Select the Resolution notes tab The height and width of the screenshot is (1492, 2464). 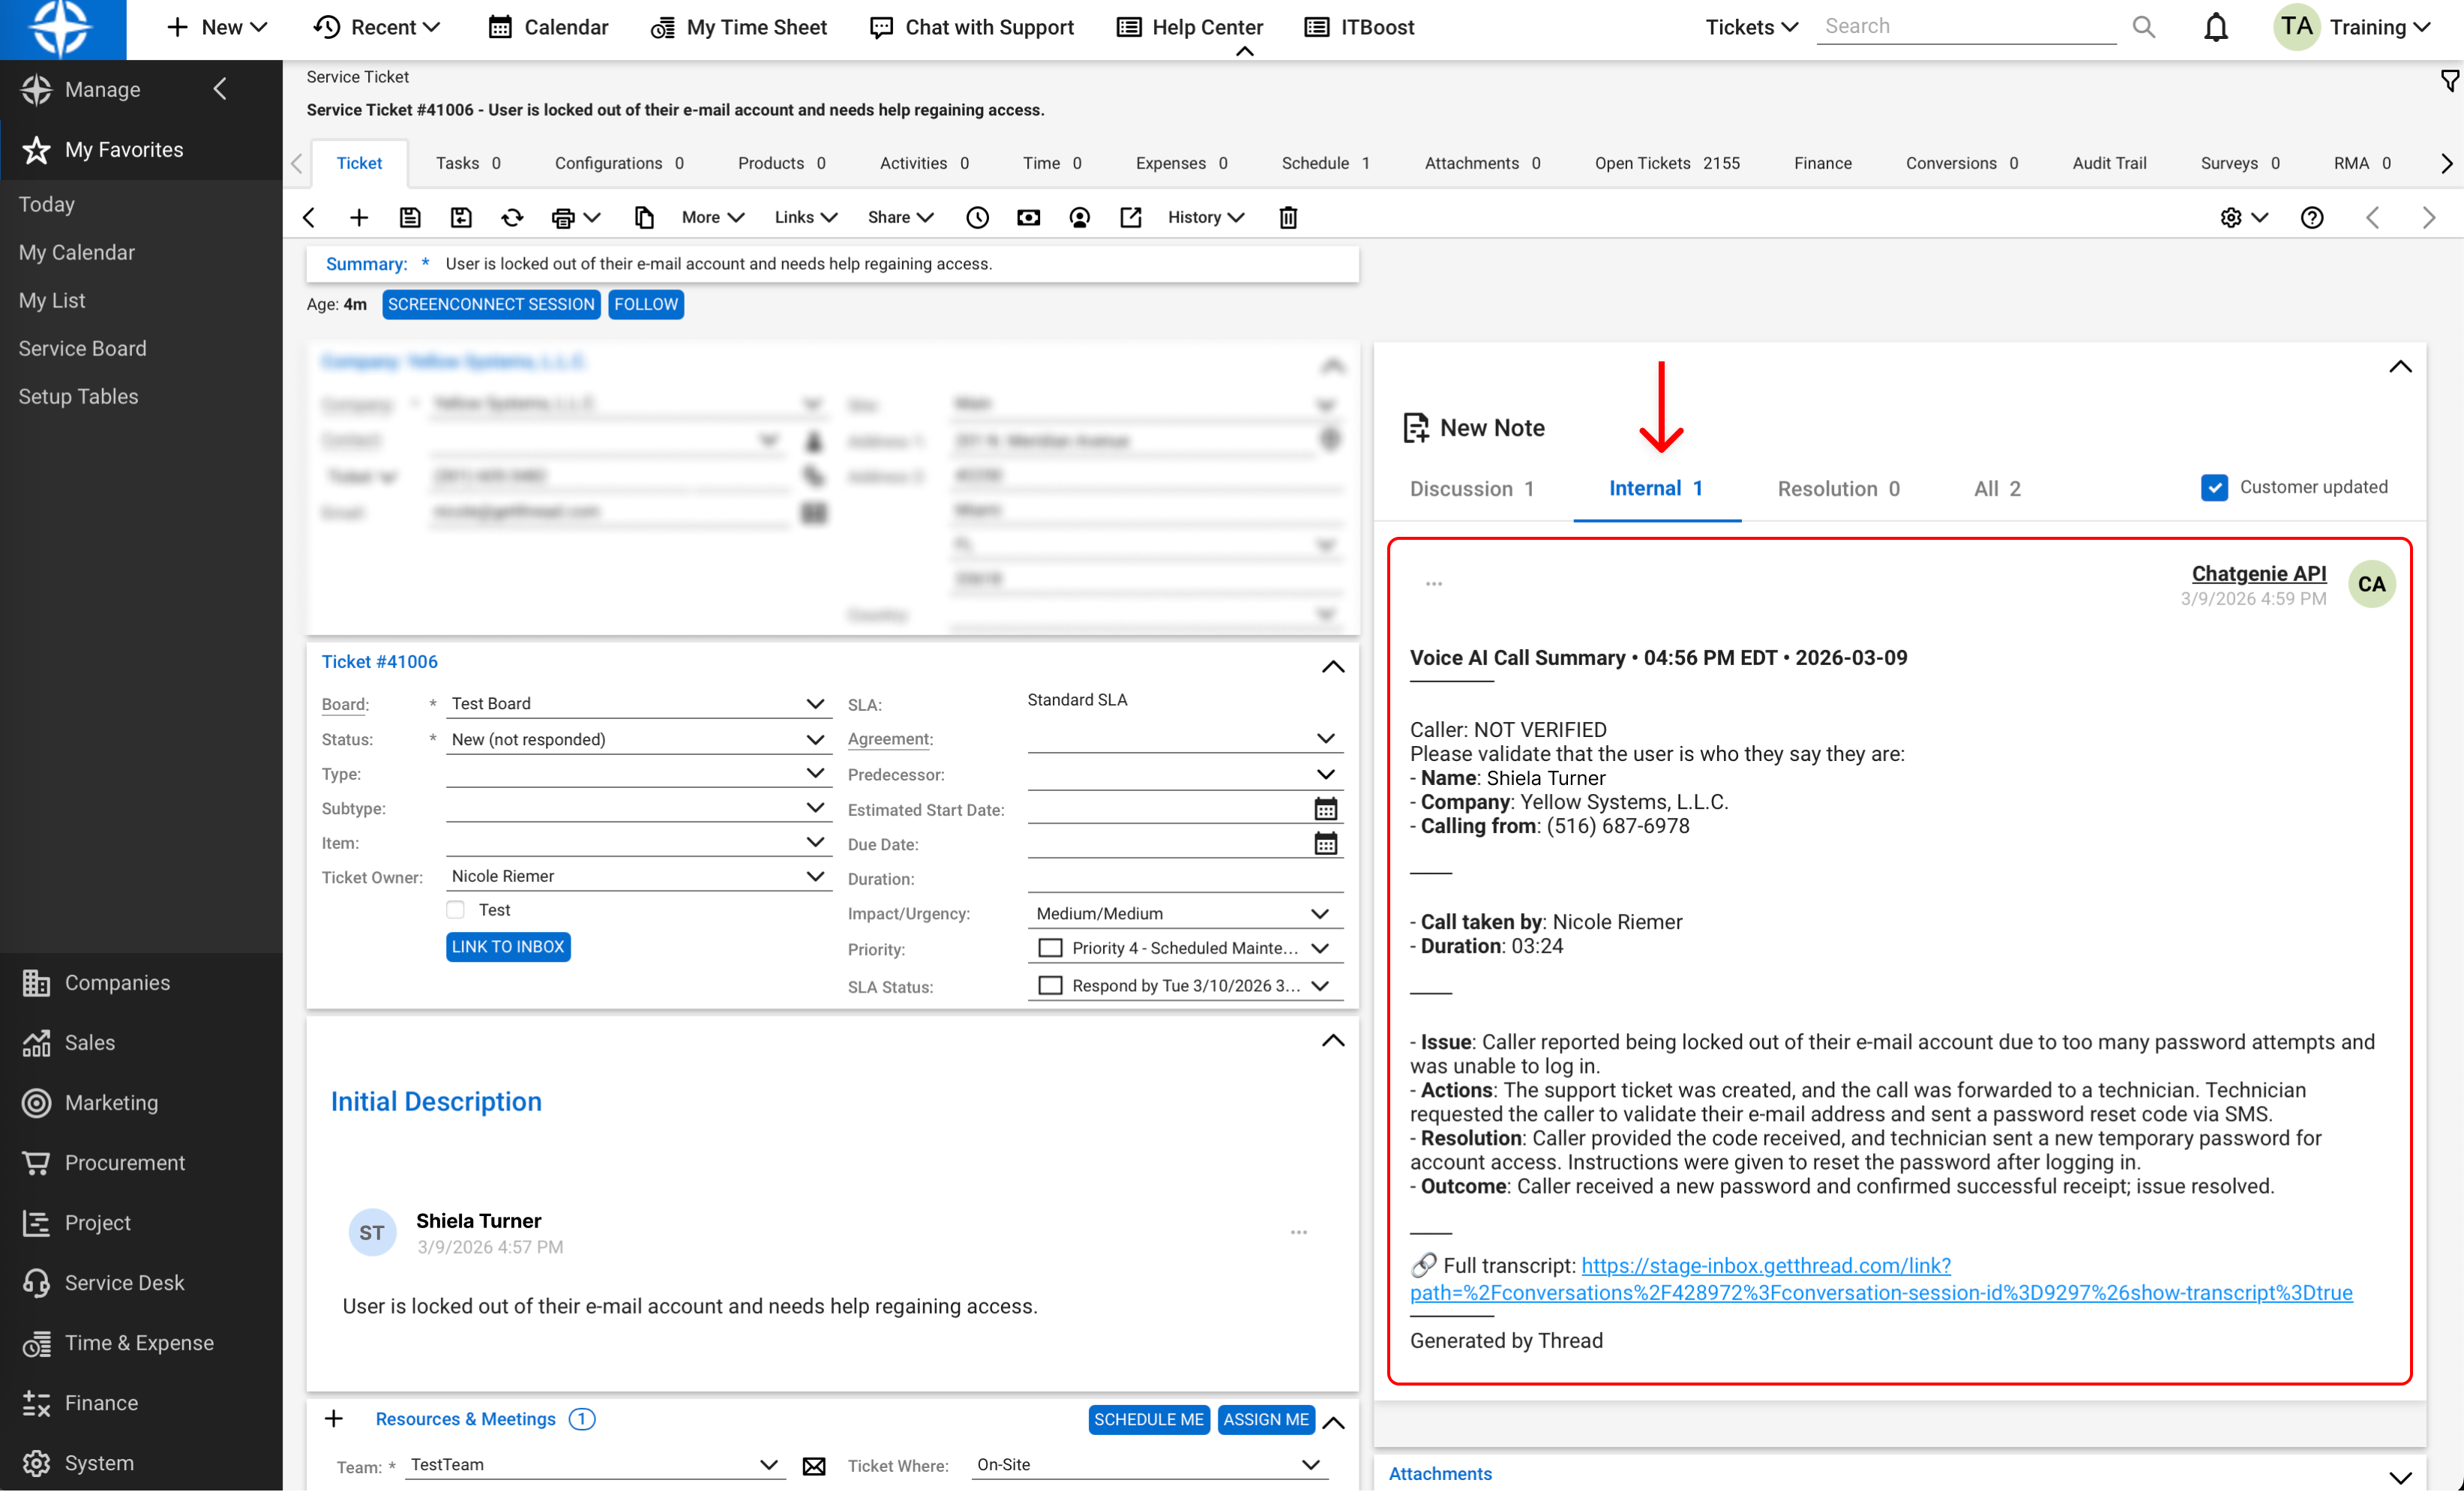[x=1837, y=489]
